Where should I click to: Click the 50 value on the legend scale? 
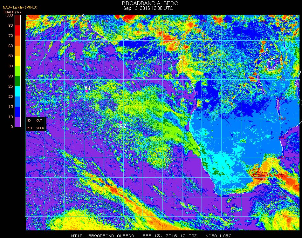coord(10,56)
